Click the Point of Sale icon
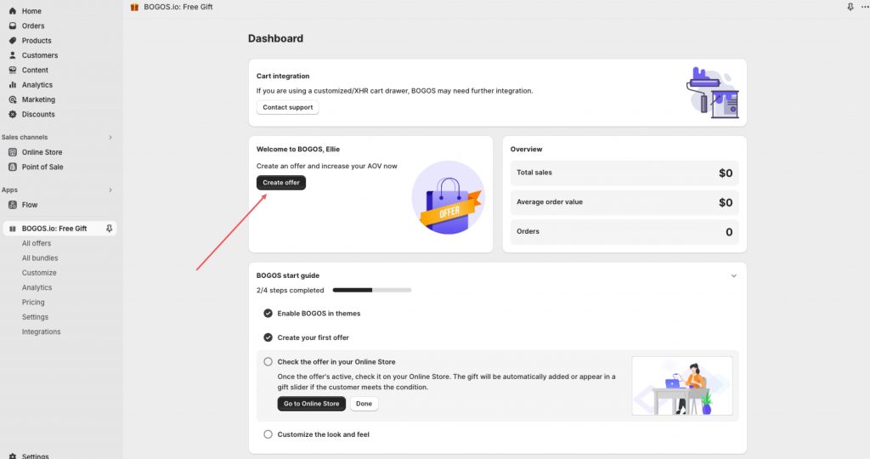This screenshot has height=459, width=870. tap(12, 167)
